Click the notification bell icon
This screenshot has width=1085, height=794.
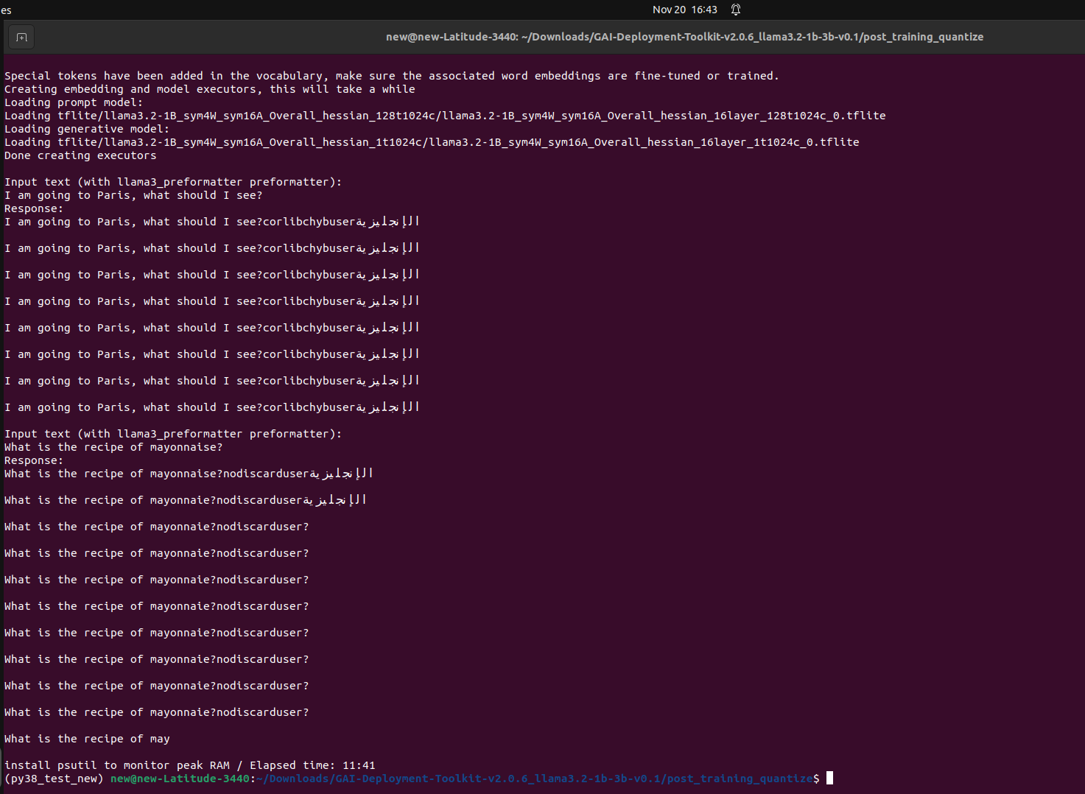point(735,10)
